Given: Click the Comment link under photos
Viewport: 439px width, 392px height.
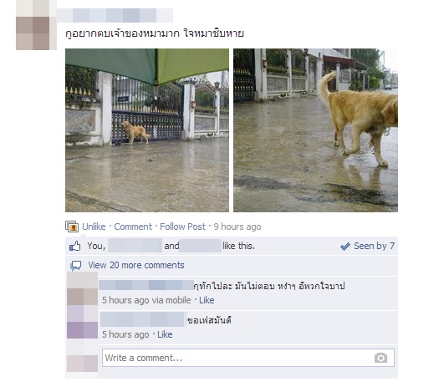Looking at the screenshot, I should [x=133, y=227].
